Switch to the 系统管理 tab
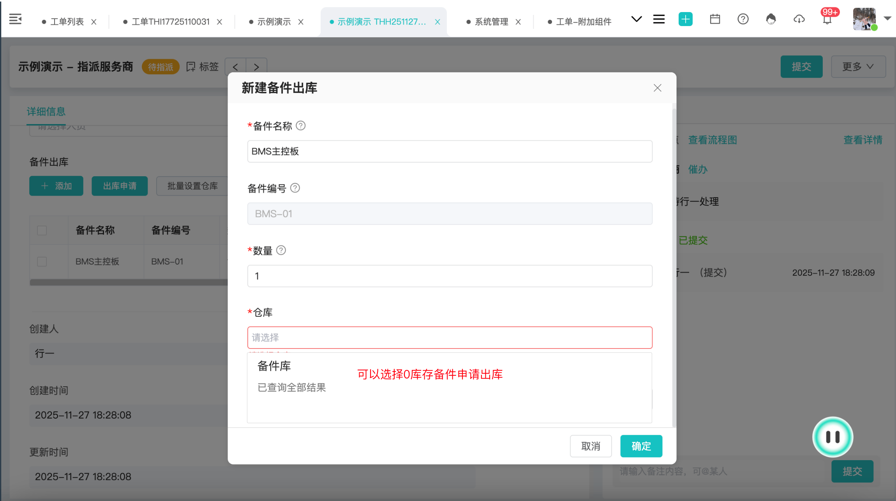896x501 pixels. [x=491, y=22]
